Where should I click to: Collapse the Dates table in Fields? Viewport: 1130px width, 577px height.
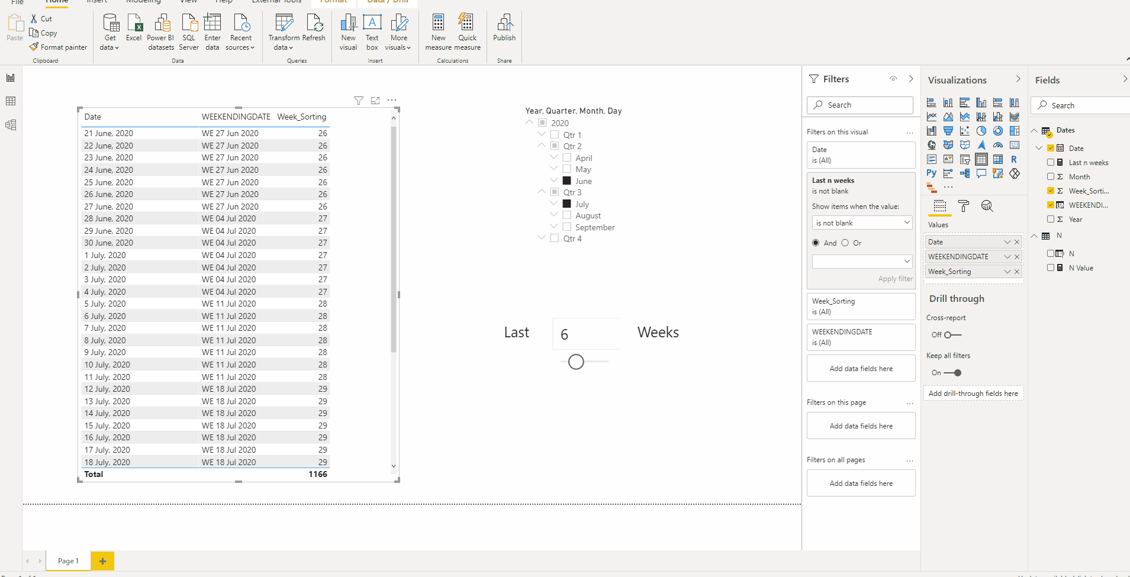tap(1034, 131)
